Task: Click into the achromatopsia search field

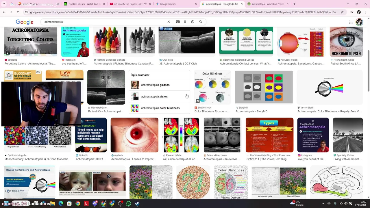Action: tap(104, 22)
